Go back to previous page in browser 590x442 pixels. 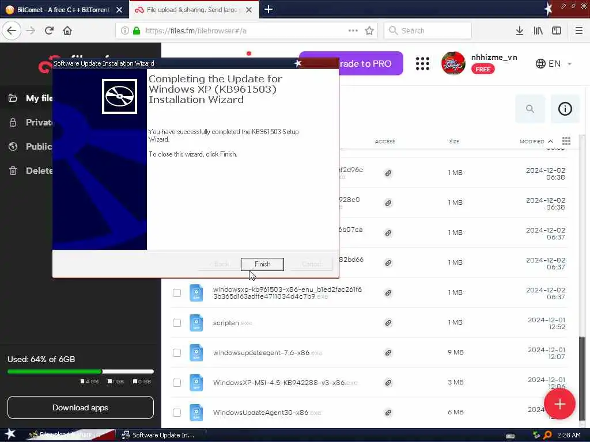pyautogui.click(x=12, y=31)
